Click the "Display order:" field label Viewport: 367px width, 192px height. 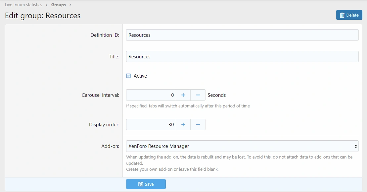[104, 125]
